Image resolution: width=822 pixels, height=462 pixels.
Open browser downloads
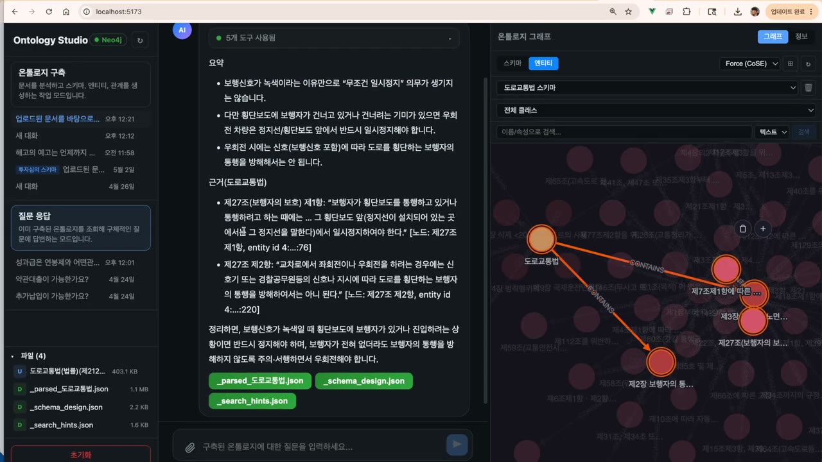pos(737,12)
